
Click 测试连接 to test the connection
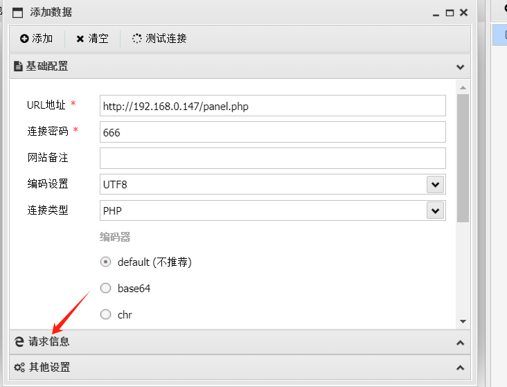(159, 39)
